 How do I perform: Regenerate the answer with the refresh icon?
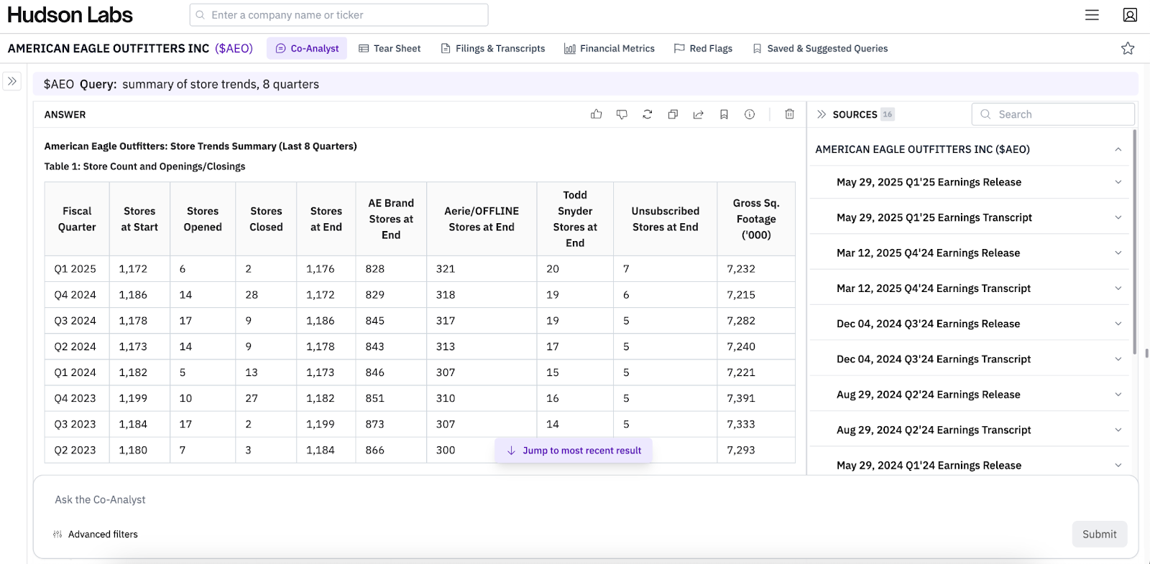647,114
